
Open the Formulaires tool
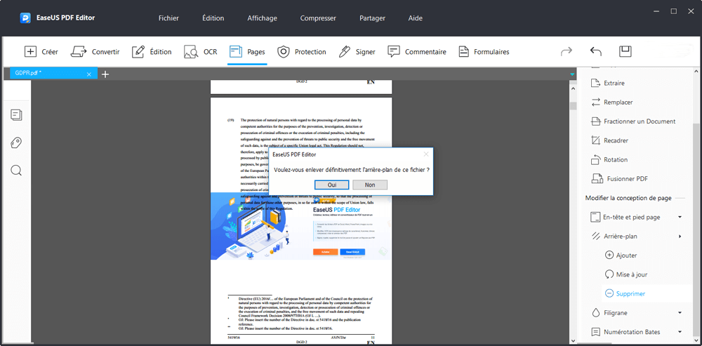coord(484,51)
